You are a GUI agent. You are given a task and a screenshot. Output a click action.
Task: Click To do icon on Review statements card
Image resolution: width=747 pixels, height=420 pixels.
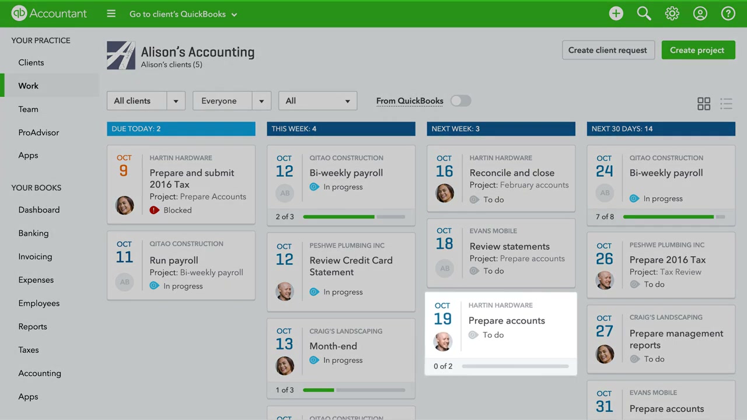(x=474, y=271)
